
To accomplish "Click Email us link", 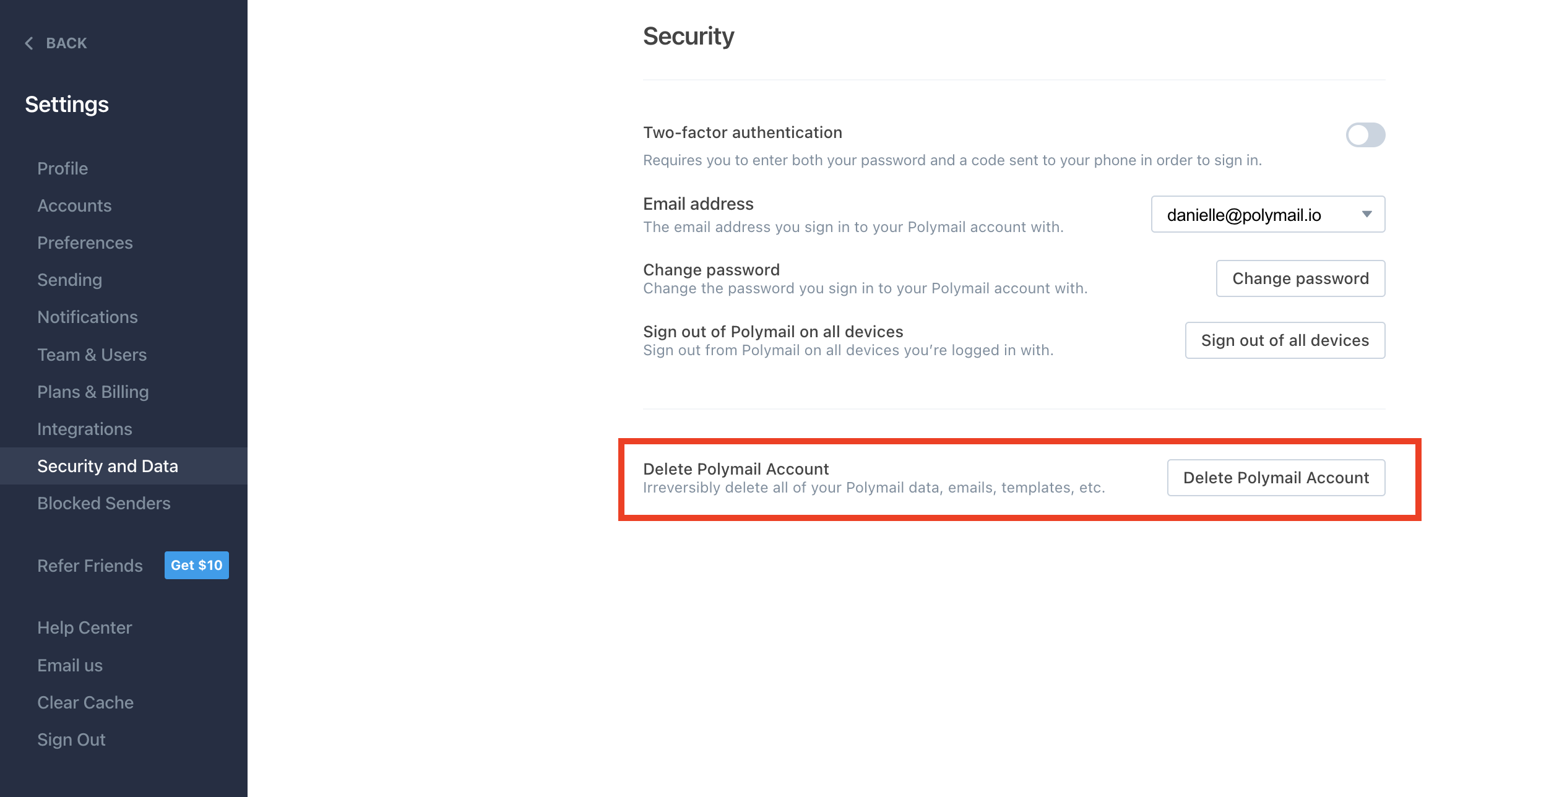I will 70,665.
